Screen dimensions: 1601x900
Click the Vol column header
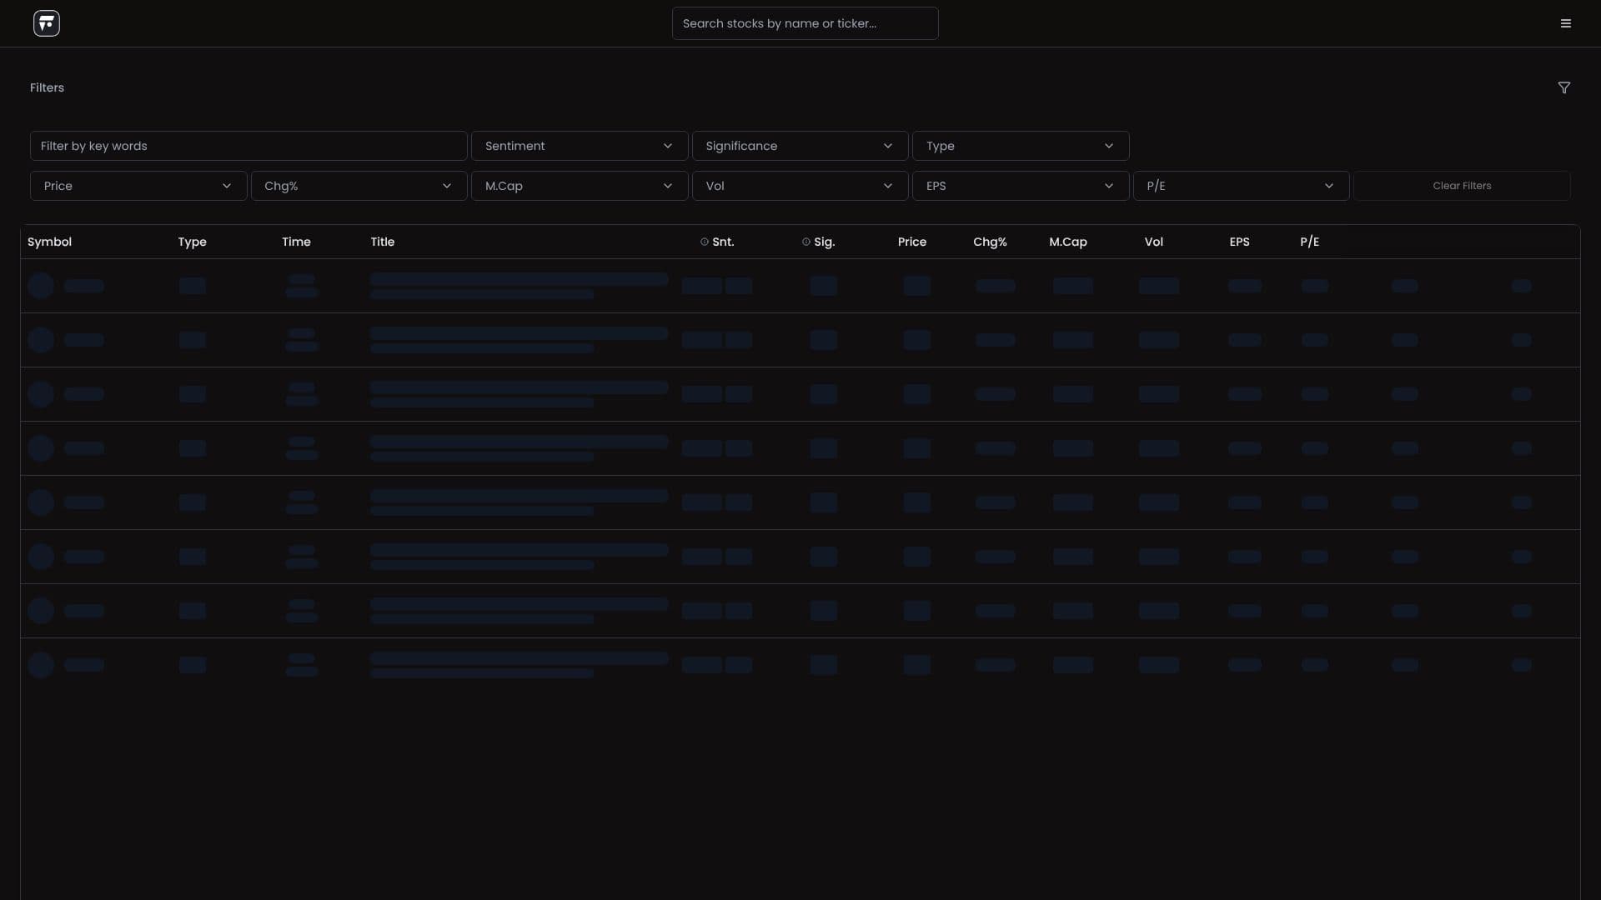tap(1153, 242)
